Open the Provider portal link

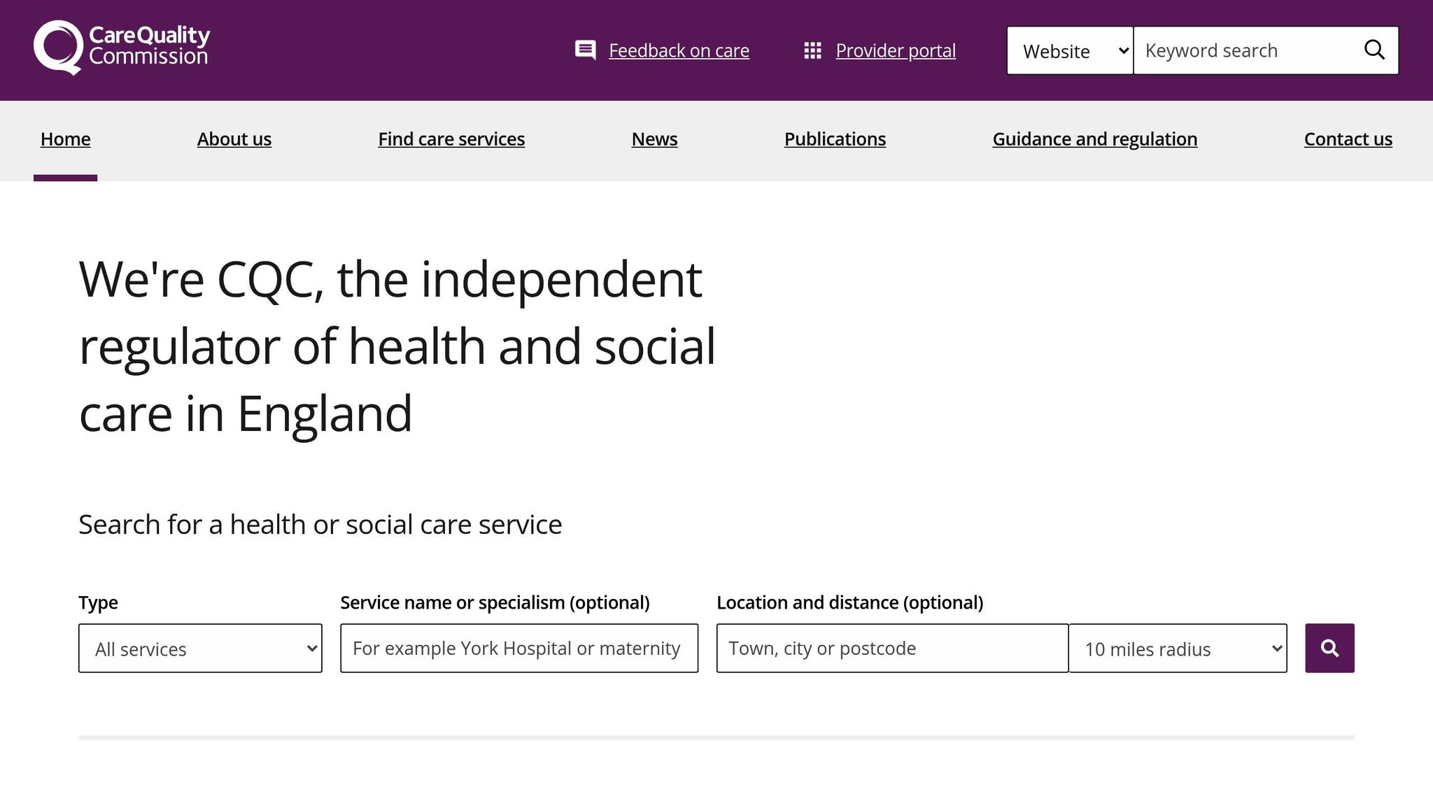pos(895,50)
